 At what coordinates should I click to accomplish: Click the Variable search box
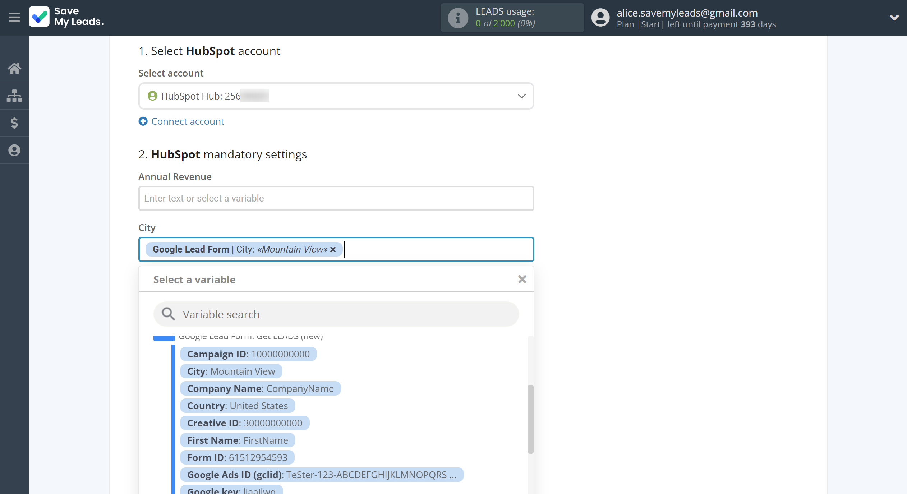point(336,314)
